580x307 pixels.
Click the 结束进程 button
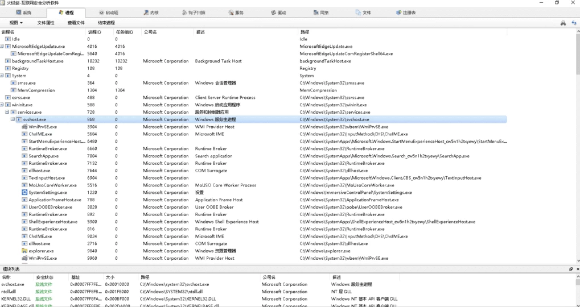pos(106,23)
